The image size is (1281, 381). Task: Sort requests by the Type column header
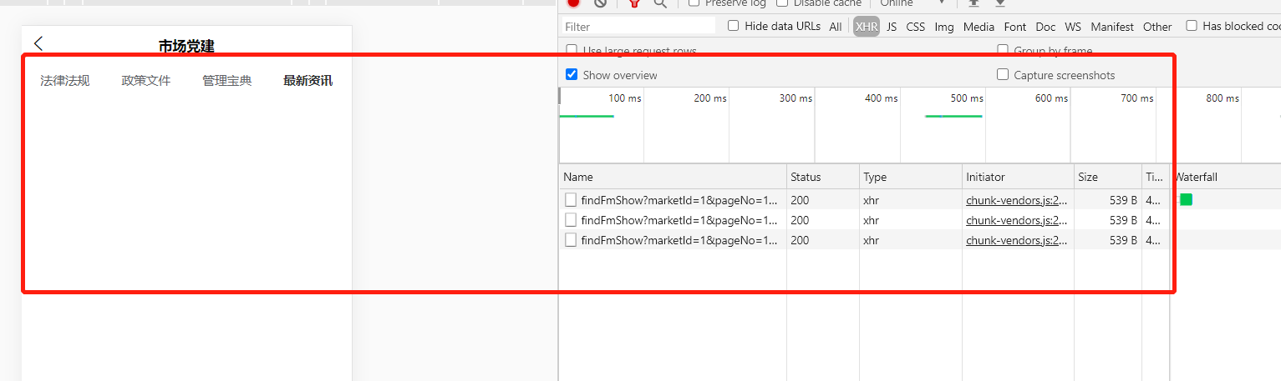tap(911, 177)
